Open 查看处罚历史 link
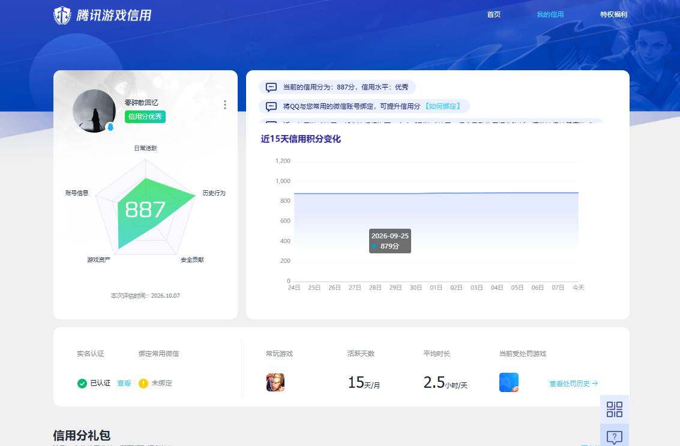The height and width of the screenshot is (446, 680). pyautogui.click(x=573, y=384)
